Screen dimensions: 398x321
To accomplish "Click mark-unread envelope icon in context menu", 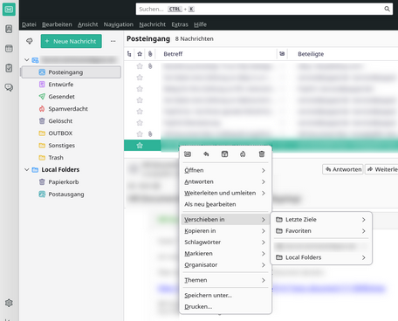I will click(x=188, y=154).
